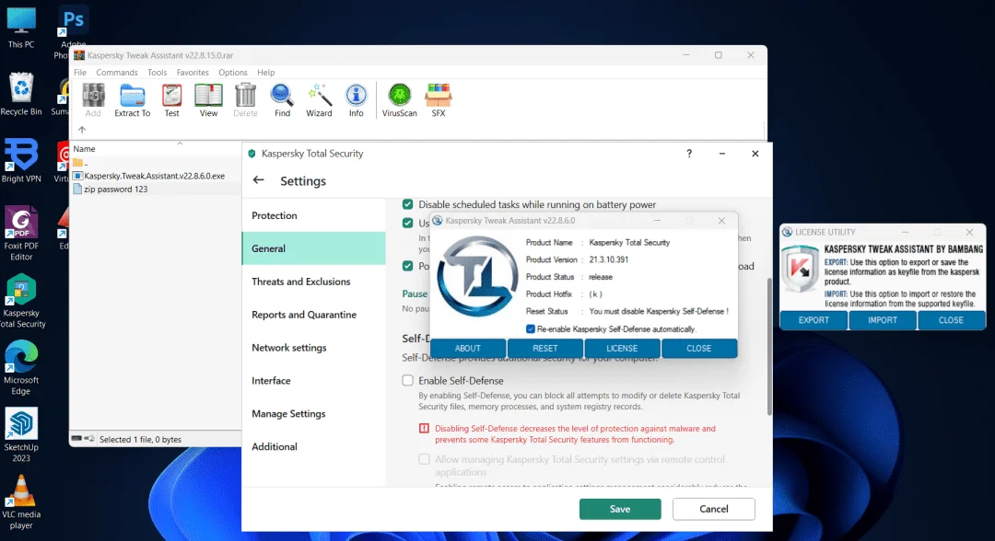Open Threats and Exclusions settings
Viewport: 995px width, 541px height.
[313, 282]
